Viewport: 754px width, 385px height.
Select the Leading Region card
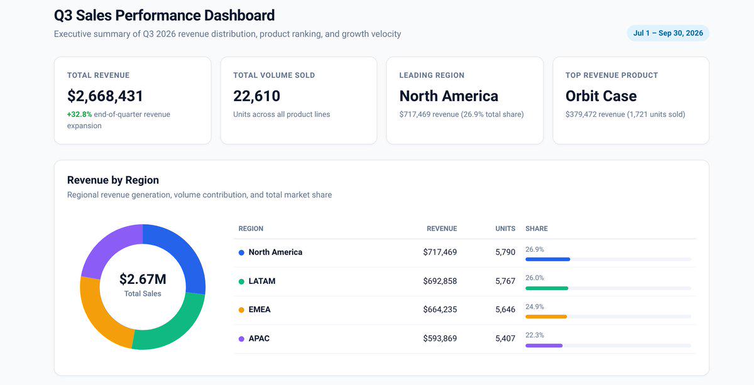click(464, 100)
